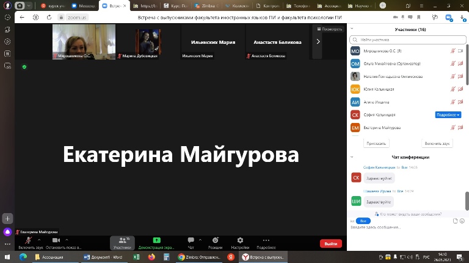
Task: Open Реакции reactions icon
Action: coord(216,240)
